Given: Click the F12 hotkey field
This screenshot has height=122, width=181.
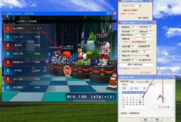Looking at the screenshot, I should point(145,51).
